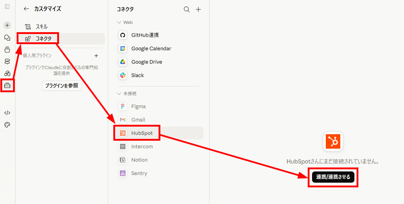The image size is (404, 204).
Task: Click the sidebar toggle icon at top-left
Action: (x=7, y=7)
